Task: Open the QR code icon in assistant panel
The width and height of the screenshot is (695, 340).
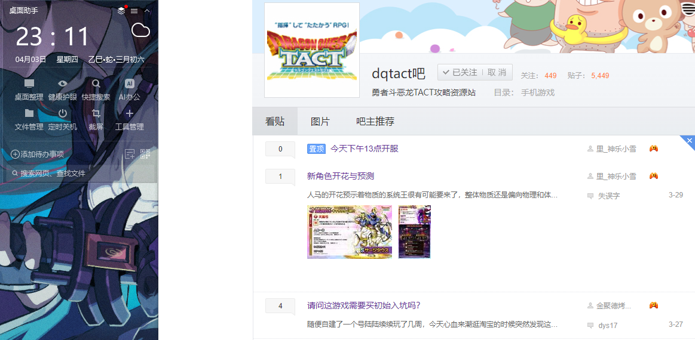Action: click(145, 154)
